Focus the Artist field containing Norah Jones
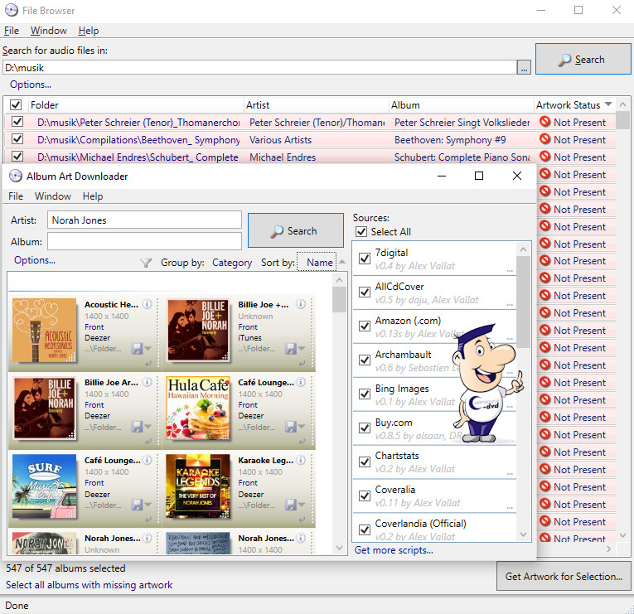The height and width of the screenshot is (614, 634). [144, 220]
